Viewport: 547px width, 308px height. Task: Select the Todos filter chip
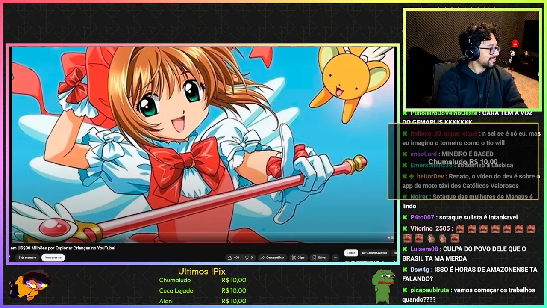pyautogui.click(x=351, y=253)
